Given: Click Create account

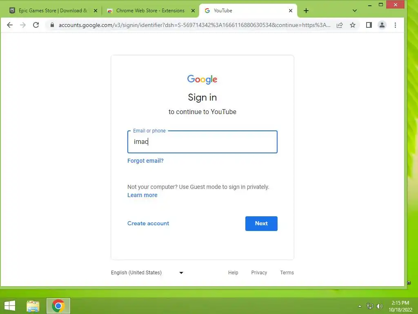Looking at the screenshot, I should click(x=148, y=224).
